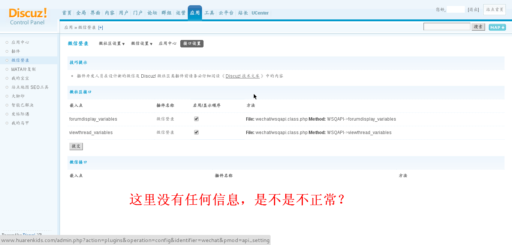
Task: Click the forumdisplay_variables embed point cell
Action: coord(93,119)
